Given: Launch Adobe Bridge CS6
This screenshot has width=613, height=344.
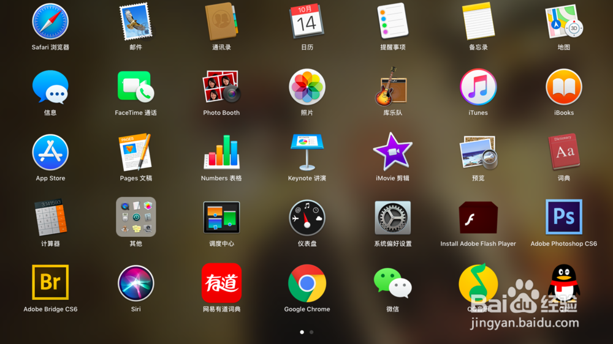Looking at the screenshot, I should (x=50, y=282).
